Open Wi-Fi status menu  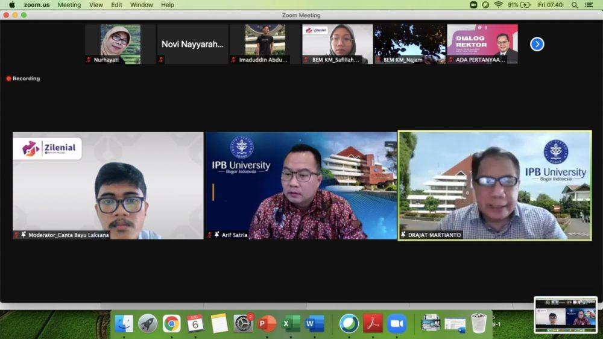coord(499,5)
